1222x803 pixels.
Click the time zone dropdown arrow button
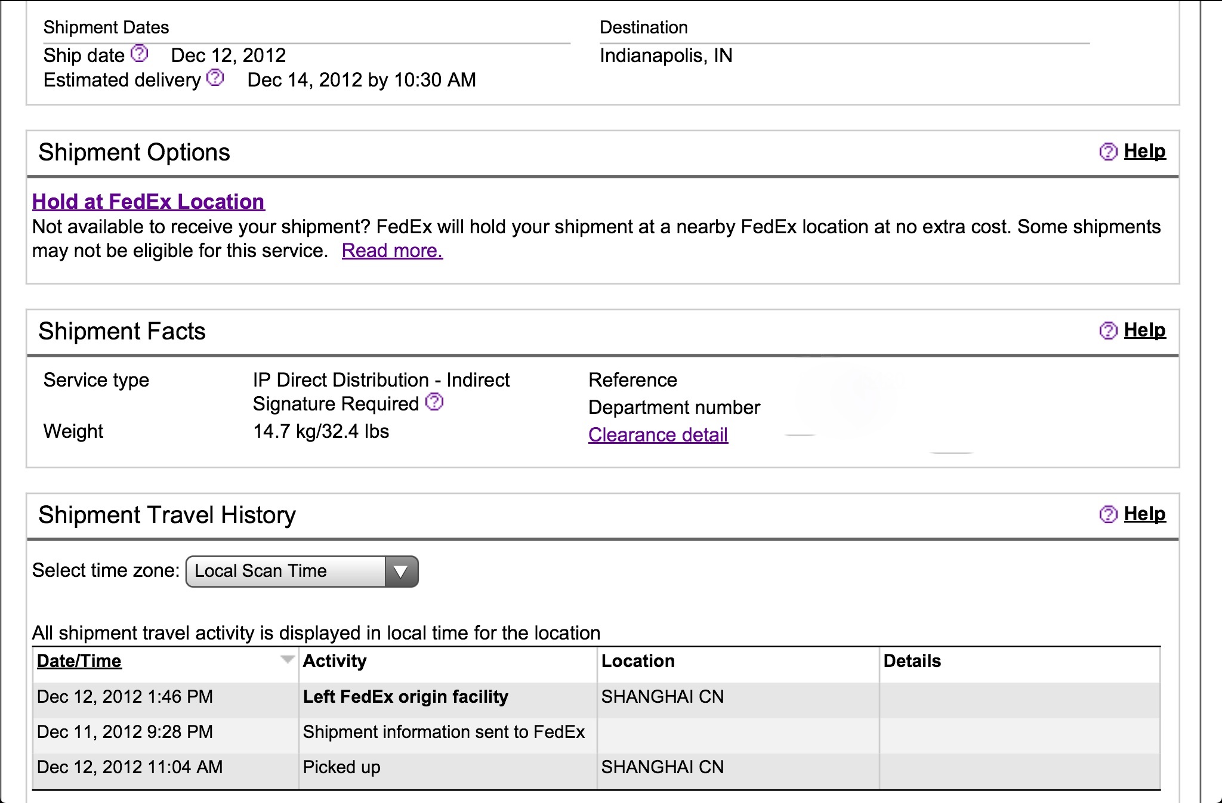401,572
